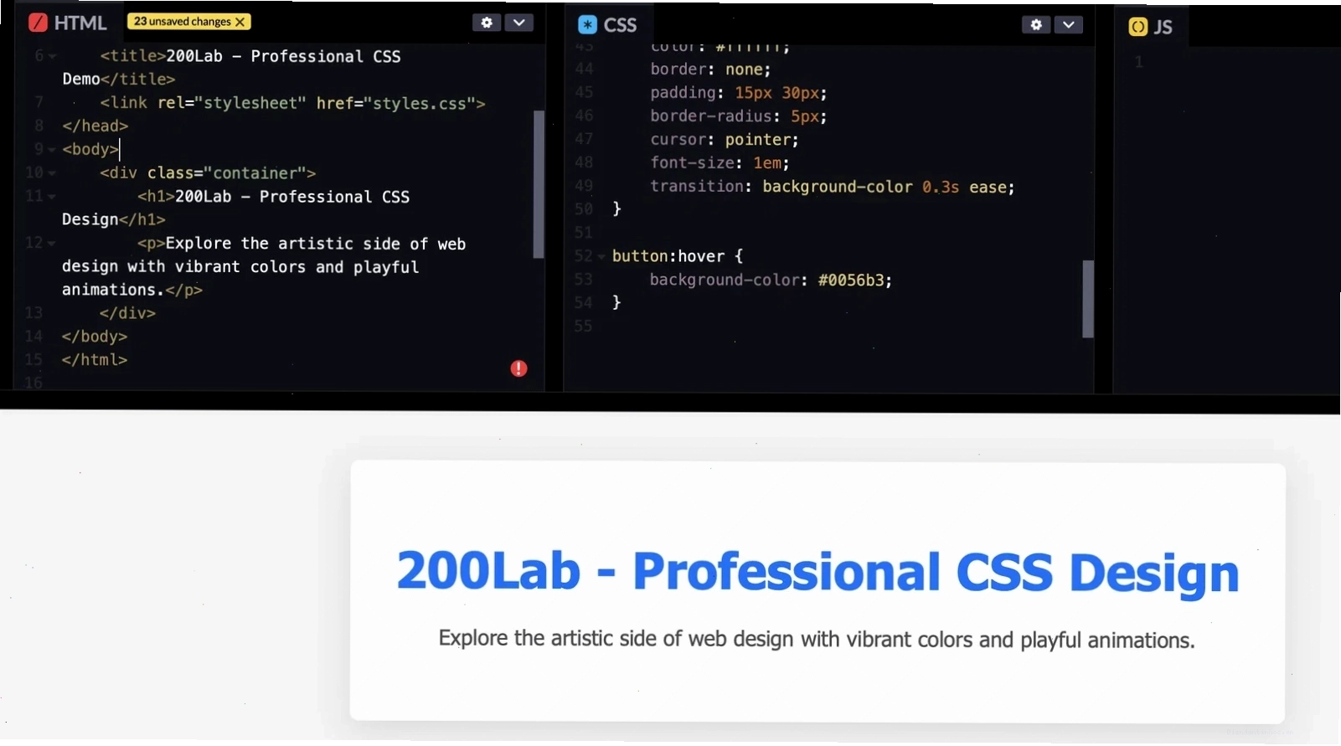Select the JS panel tab
This screenshot has width=1341, height=746.
tap(1151, 27)
